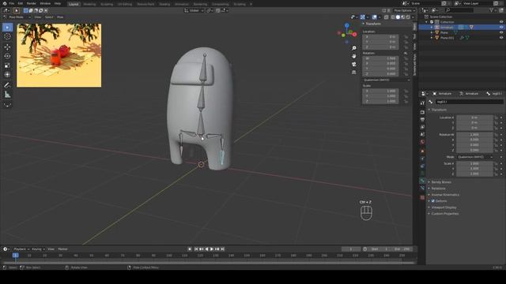The image size is (506, 284).
Task: Hide Armature with its eye icon
Action: point(501,28)
